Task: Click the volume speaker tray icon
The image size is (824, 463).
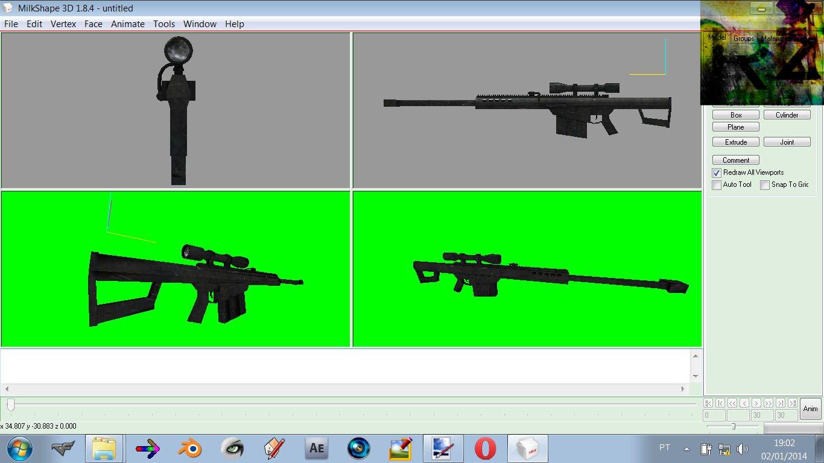Action: coord(743,449)
